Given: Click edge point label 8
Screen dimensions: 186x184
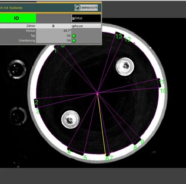Looking at the screenshot, I should (x=135, y=148).
